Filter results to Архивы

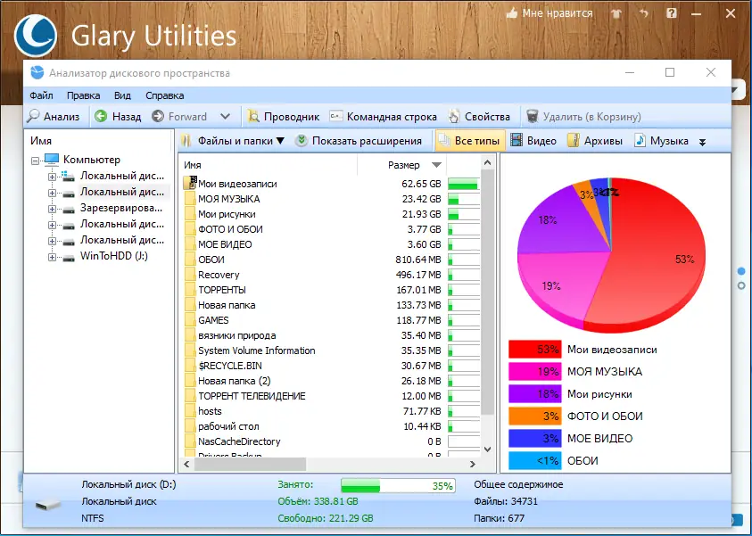pyautogui.click(x=595, y=141)
